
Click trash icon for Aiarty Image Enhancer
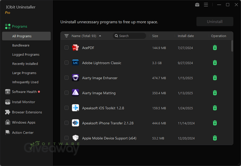click(215, 78)
